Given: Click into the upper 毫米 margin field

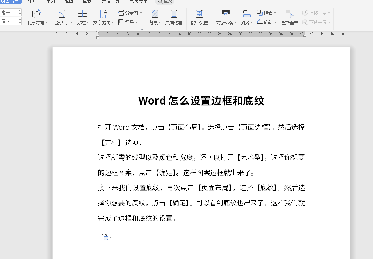Looking at the screenshot, I should 9,12.
